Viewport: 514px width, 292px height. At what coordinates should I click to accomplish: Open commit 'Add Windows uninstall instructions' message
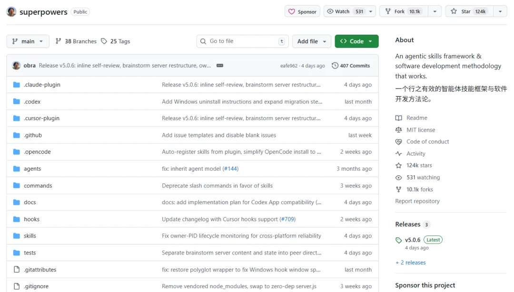[x=242, y=102]
